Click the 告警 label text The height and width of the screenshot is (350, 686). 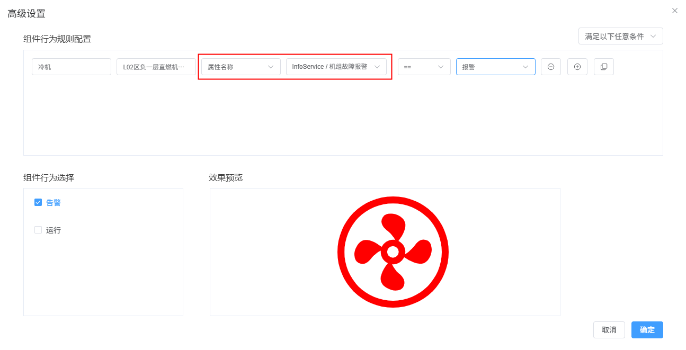pos(54,203)
